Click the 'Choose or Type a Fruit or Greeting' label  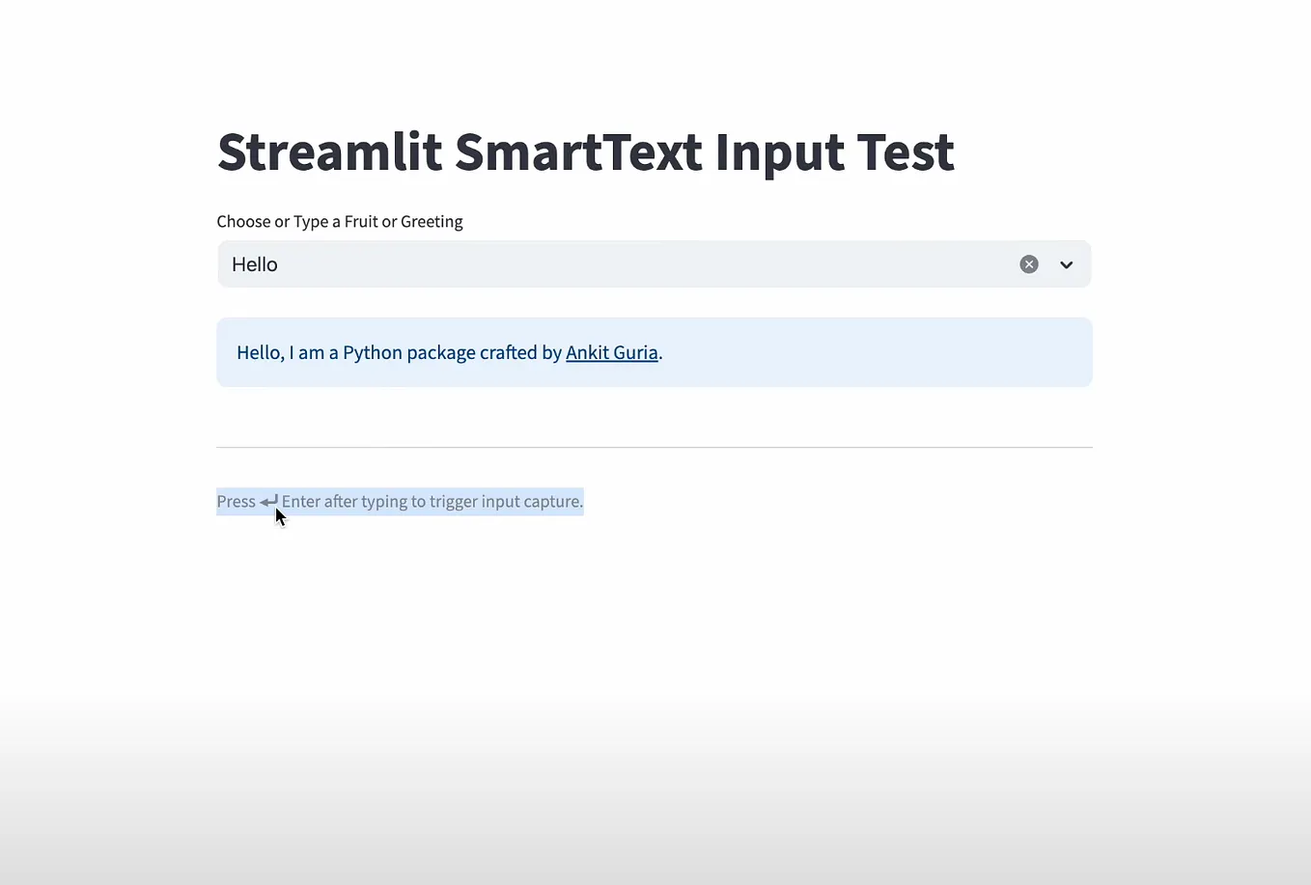[x=340, y=221]
